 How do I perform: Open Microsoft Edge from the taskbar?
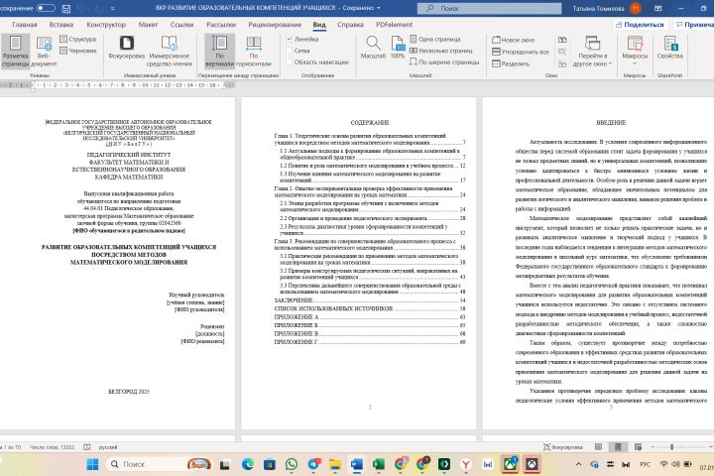coord(248,464)
